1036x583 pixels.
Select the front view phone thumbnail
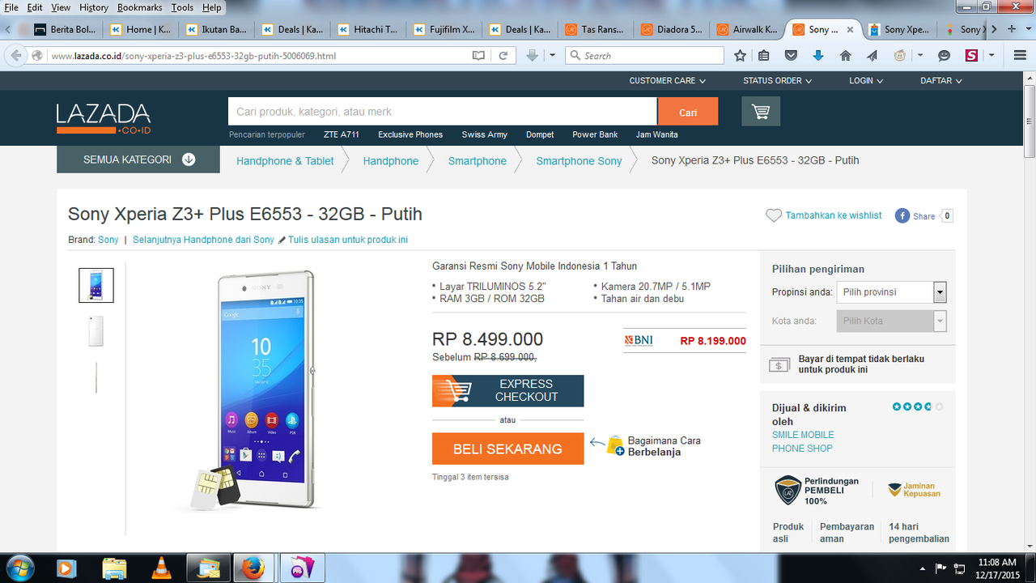click(96, 285)
